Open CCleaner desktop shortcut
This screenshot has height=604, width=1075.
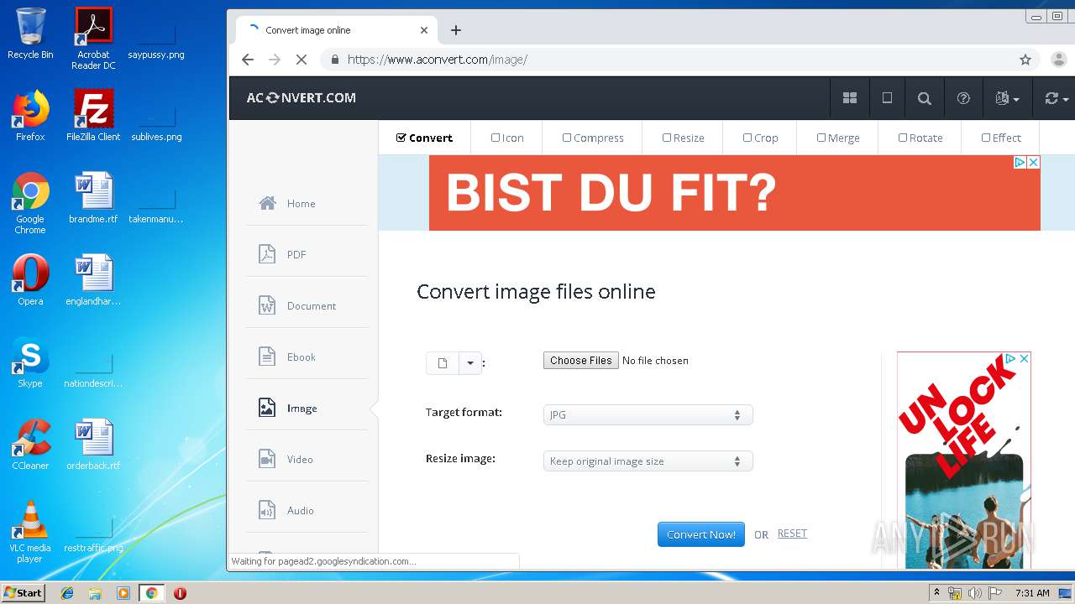click(x=30, y=445)
